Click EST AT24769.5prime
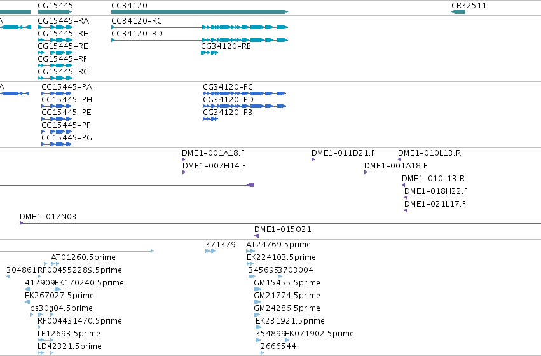Viewport: 541px width, 356px height. click(x=250, y=252)
